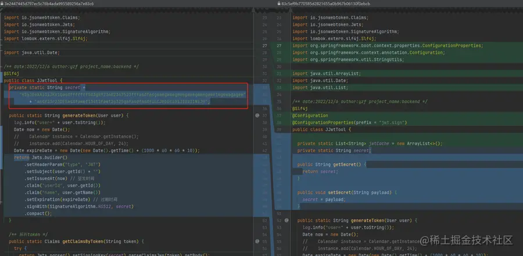This screenshot has width=523, height=256.
Task: Click the @ gutter icon at right line 52
Action: pos(286,221)
